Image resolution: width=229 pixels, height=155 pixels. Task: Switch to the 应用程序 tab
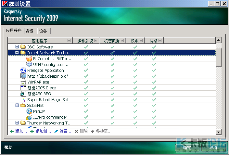[x=14, y=31]
